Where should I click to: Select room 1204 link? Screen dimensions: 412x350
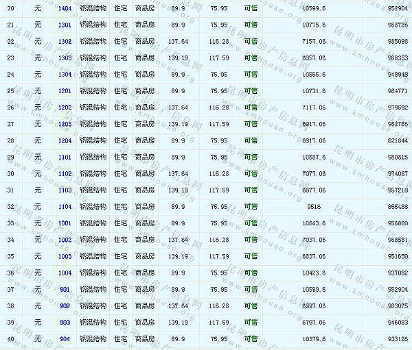(65, 140)
